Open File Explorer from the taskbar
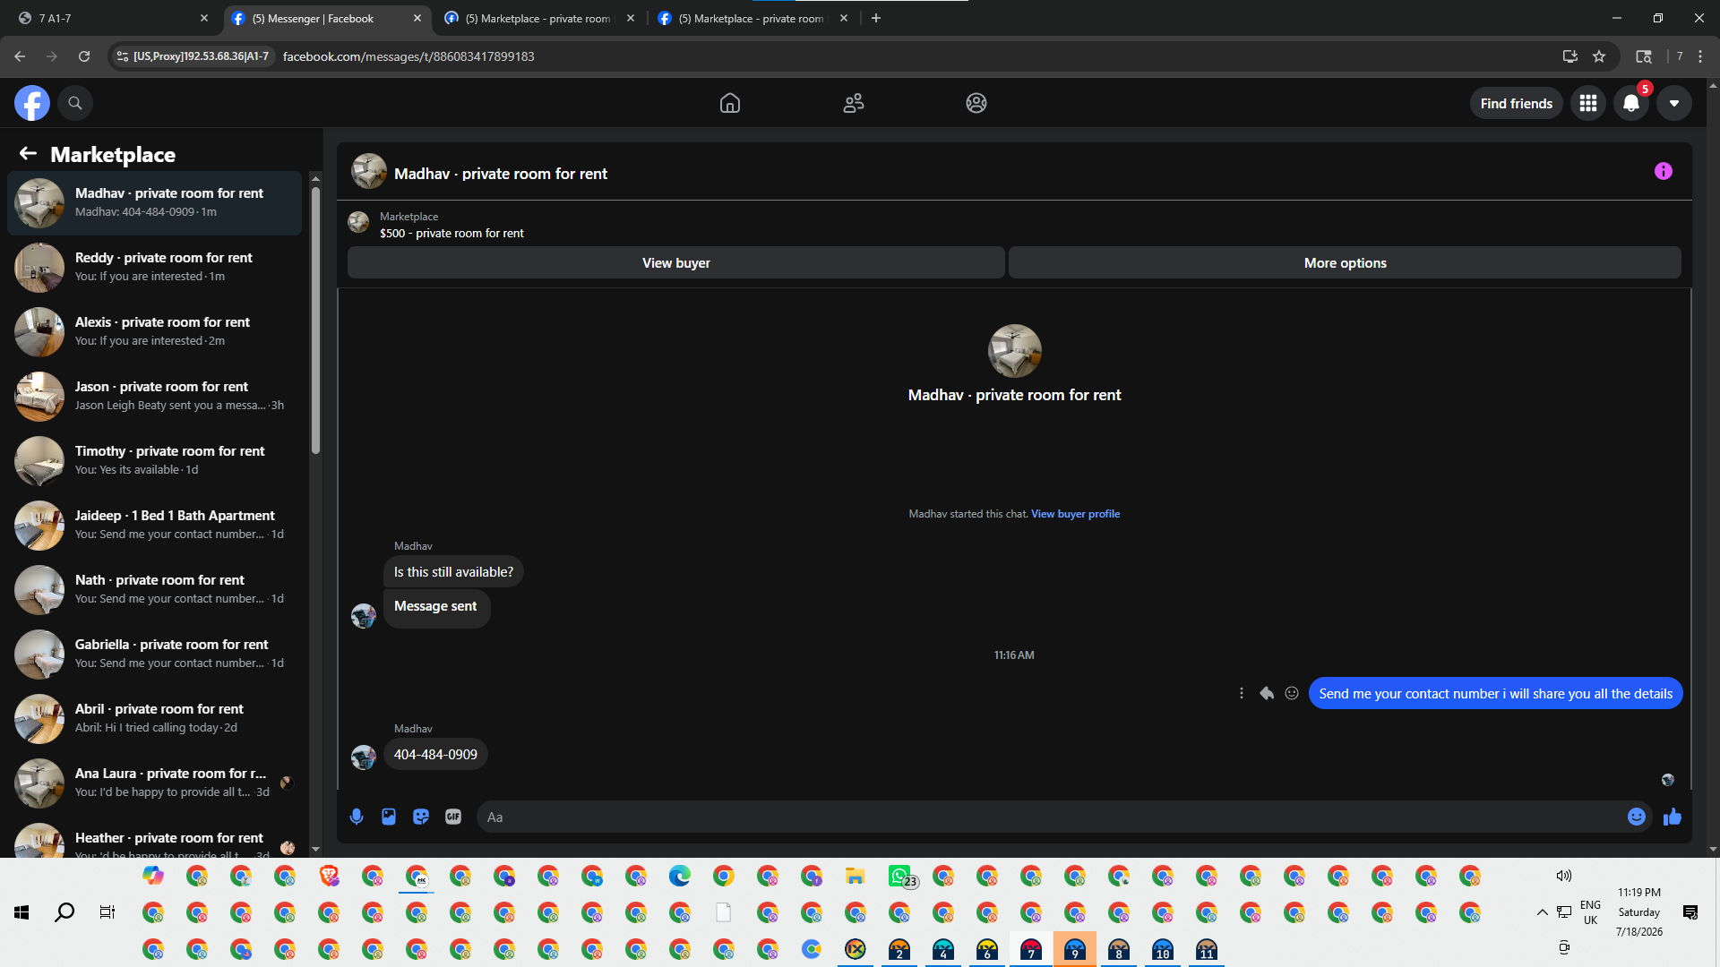 856,877
